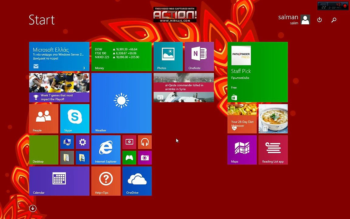Image resolution: width=350 pixels, height=219 pixels.
Task: Open the blue File Explorer small tile
Action: point(83,158)
